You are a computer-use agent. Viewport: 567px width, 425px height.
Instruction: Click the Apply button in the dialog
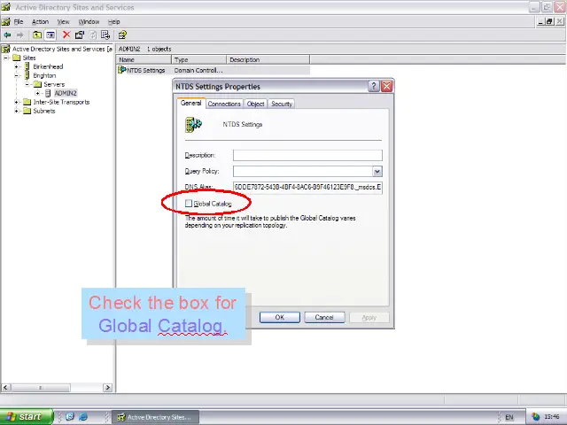coord(369,317)
